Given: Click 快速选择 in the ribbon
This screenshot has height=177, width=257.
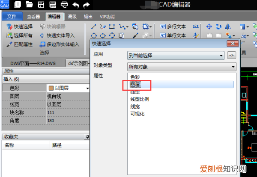Looking at the screenshot, I should coord(20,27).
